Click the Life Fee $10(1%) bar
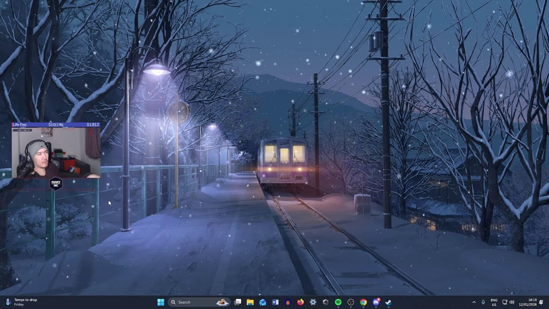 pos(56,124)
